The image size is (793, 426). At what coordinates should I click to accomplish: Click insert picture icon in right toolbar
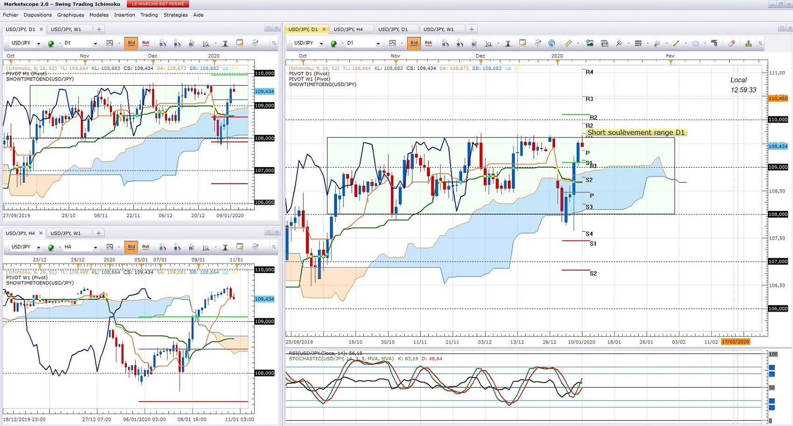point(590,43)
